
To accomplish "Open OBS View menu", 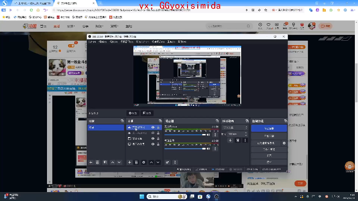I will 114,42.
